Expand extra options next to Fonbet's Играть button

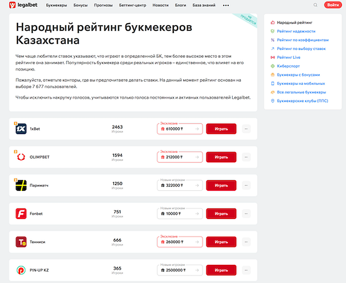[246, 213]
